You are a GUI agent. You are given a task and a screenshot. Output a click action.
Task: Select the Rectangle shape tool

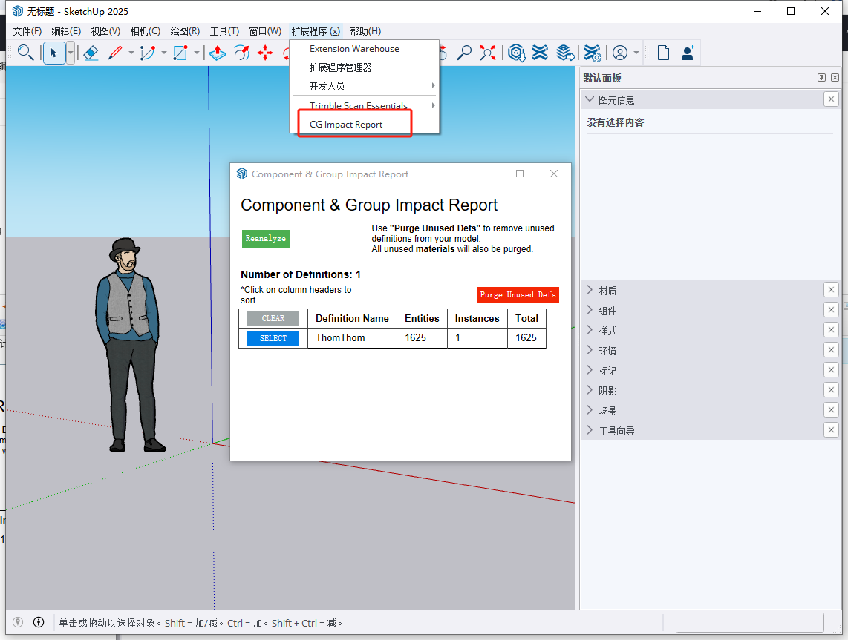[180, 53]
